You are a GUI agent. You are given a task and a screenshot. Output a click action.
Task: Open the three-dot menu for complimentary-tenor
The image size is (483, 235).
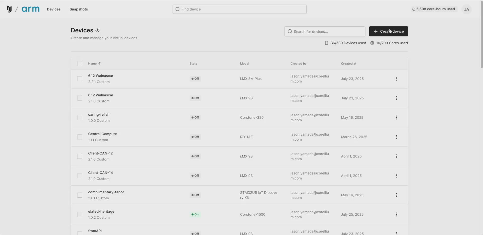click(x=396, y=195)
